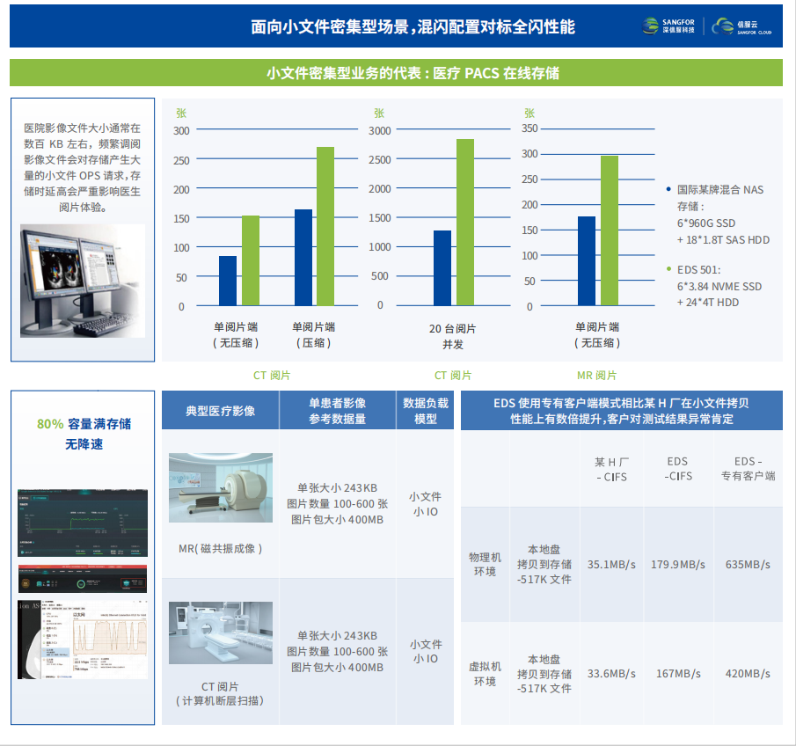Screen dimensions: 796x746
Task: Select the 典型医疗影像 table header
Action: click(x=220, y=411)
